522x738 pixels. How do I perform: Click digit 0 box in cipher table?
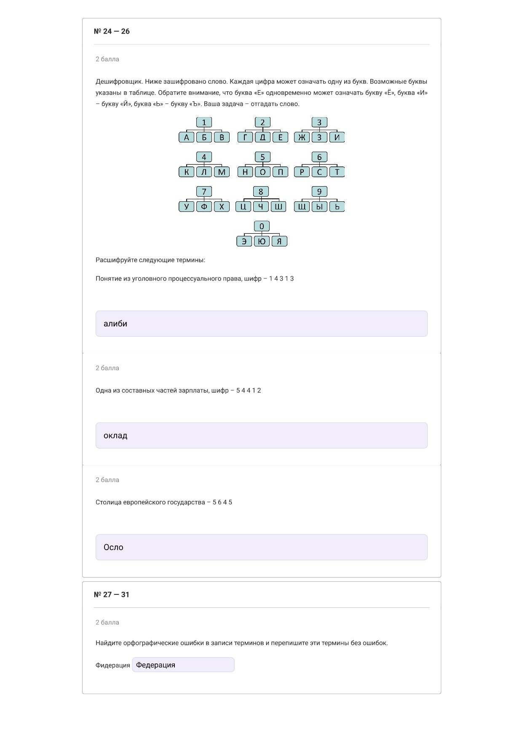point(262,226)
